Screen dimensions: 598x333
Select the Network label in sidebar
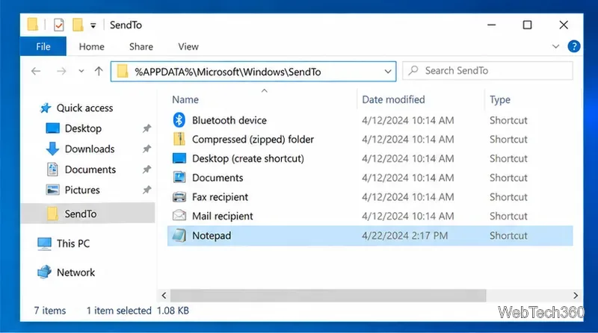76,272
